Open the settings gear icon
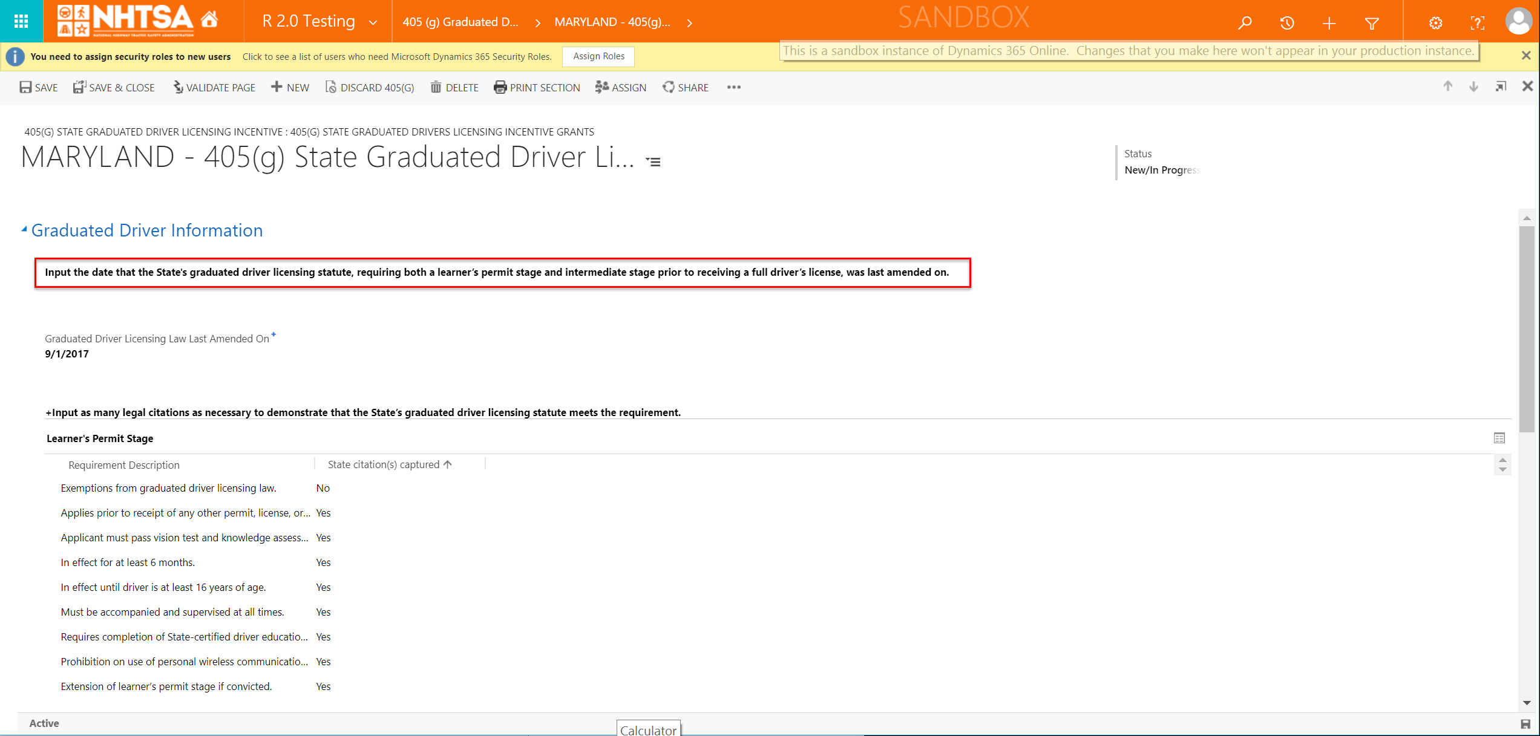The width and height of the screenshot is (1540, 736). (1435, 23)
